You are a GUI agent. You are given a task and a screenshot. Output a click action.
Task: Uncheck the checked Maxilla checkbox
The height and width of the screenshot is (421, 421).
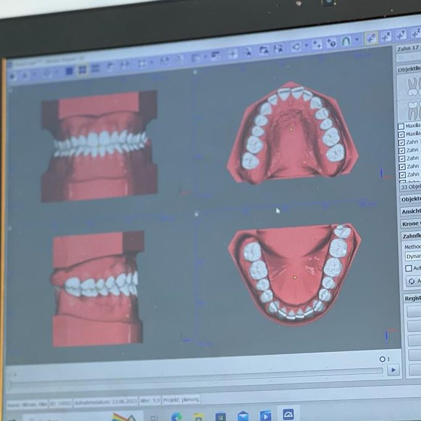401,134
